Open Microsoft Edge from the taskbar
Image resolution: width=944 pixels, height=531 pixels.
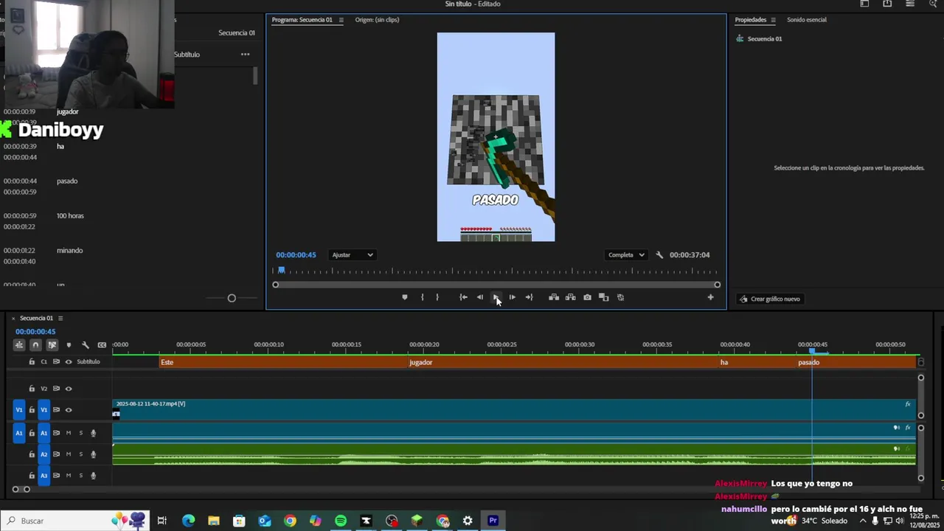(x=189, y=521)
